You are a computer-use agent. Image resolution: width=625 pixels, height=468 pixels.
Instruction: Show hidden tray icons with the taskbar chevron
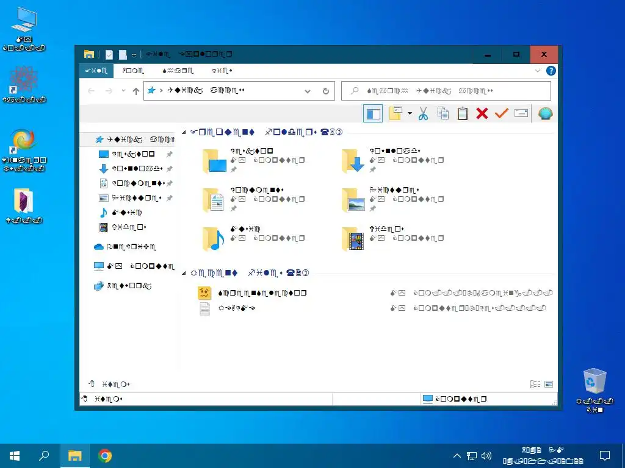coord(457,456)
